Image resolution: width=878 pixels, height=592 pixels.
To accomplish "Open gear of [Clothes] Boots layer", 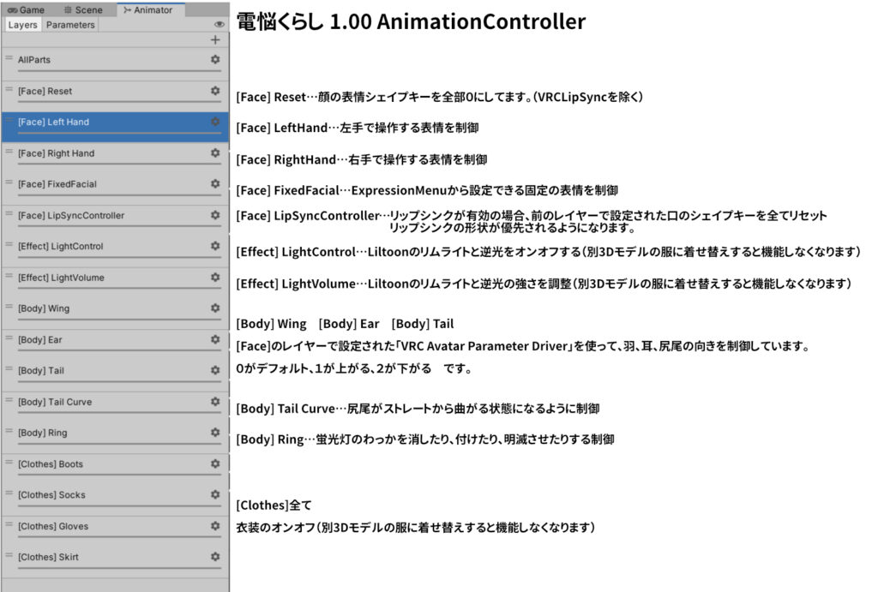I will 215,463.
